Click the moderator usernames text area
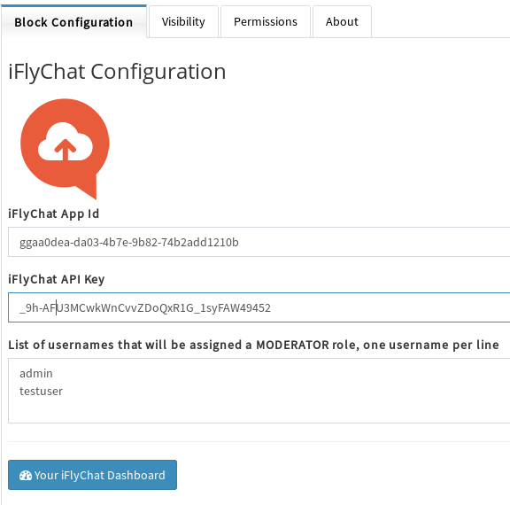The width and height of the screenshot is (510, 505). coord(259,391)
